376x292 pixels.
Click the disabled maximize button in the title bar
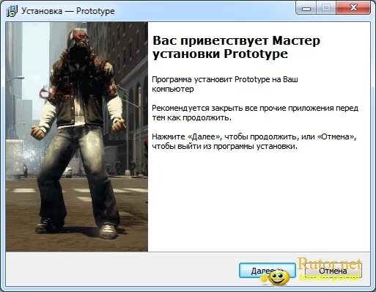click(326, 8)
